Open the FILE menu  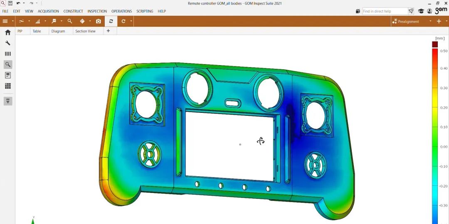pyautogui.click(x=5, y=11)
